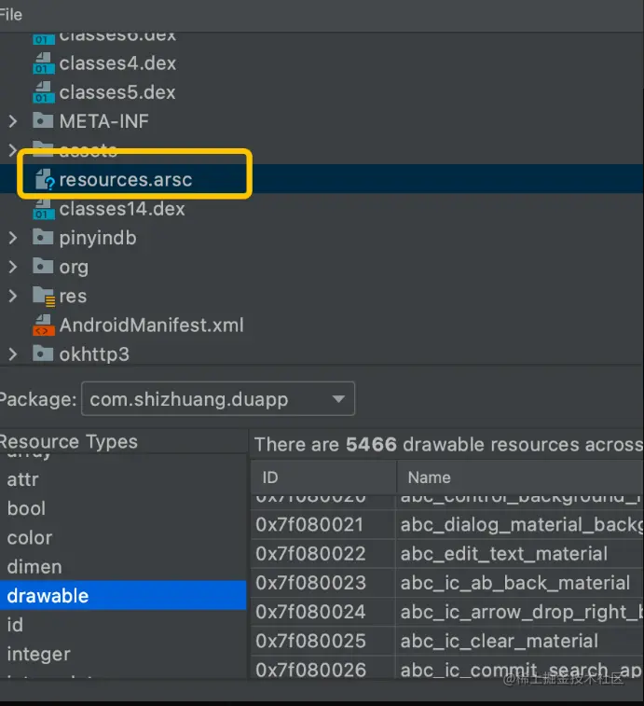The image size is (644, 706).
Task: Select pinyindb folder name
Action: [x=98, y=238]
